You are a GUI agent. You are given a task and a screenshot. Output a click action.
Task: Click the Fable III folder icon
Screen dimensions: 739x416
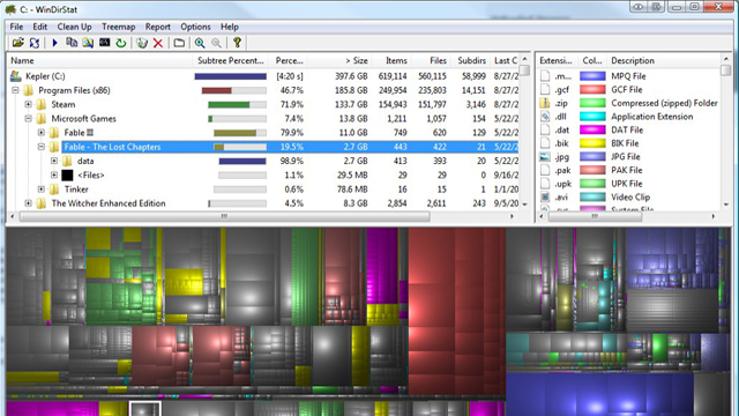coord(55,133)
